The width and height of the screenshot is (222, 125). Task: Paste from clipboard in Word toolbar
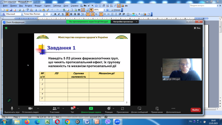tap(44, 10)
